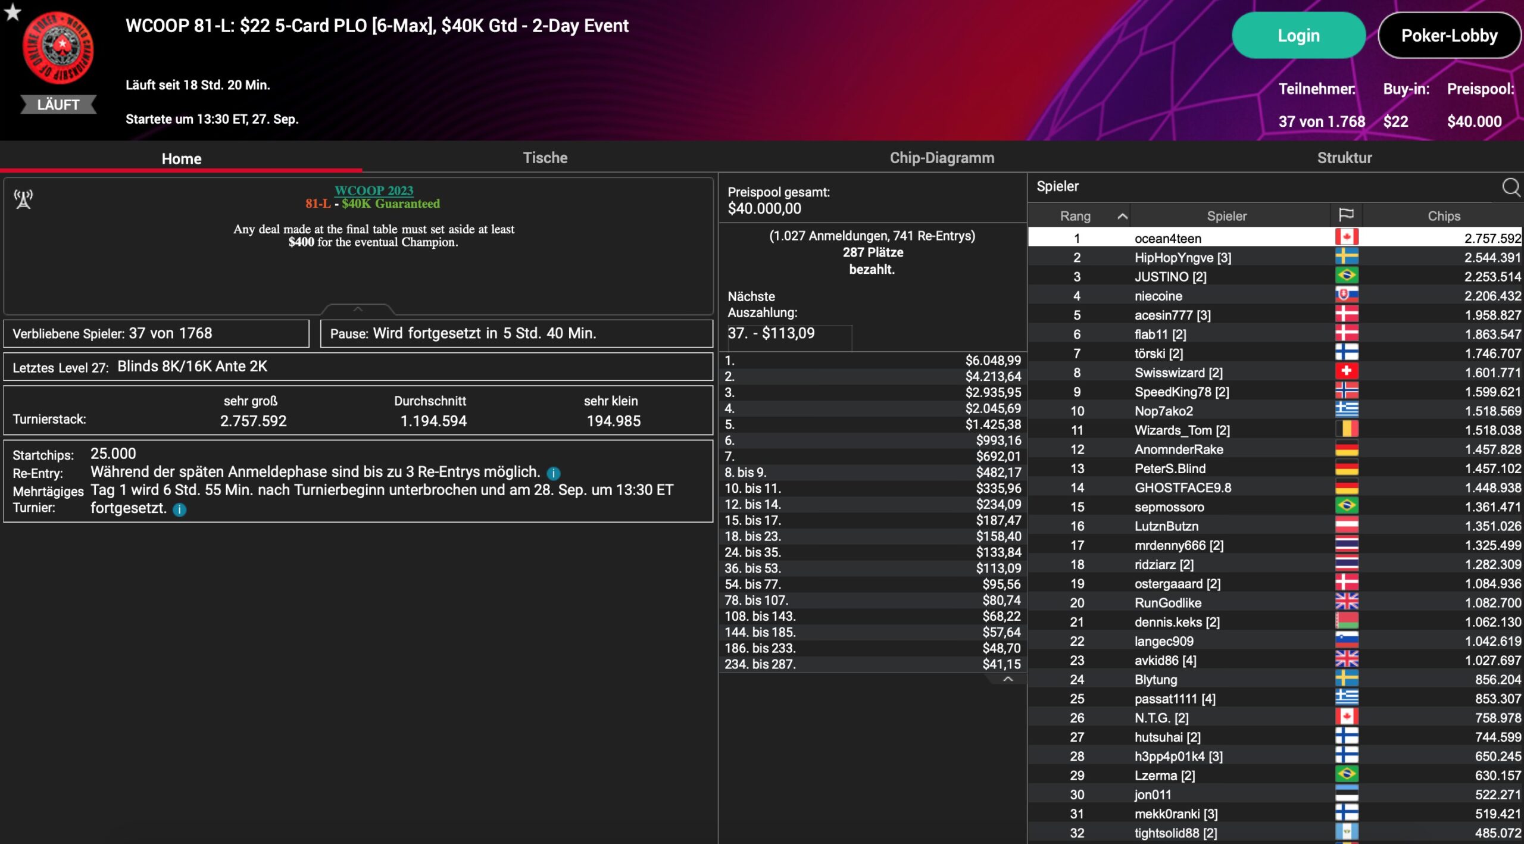This screenshot has height=844, width=1524.
Task: Sort by Spieler column header
Action: click(1226, 216)
